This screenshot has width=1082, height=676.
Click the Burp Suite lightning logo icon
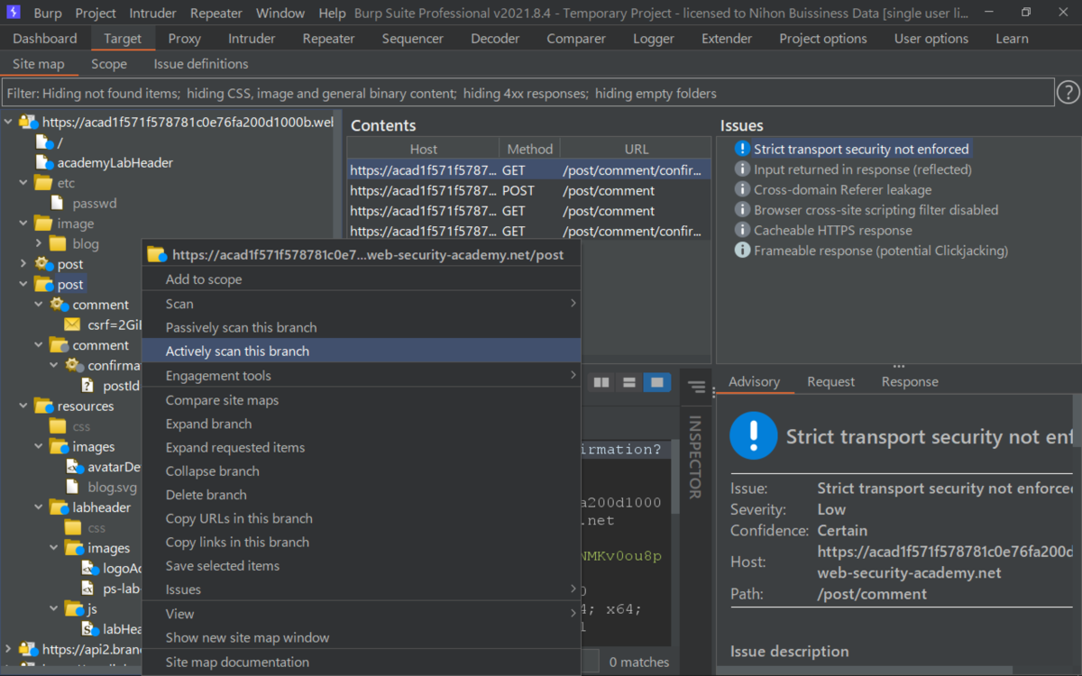coord(14,13)
